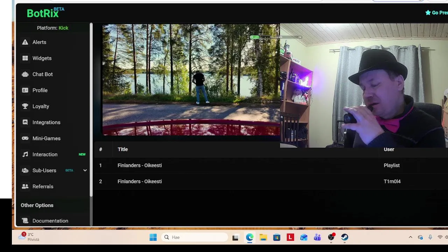This screenshot has height=252, width=448.
Task: Open the Loyalty menu item
Action: point(41,106)
